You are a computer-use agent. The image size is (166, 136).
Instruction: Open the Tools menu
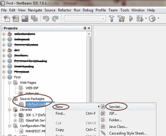tap(124, 10)
